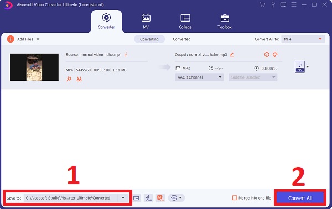
Task: Check Merge into one file
Action: tap(235, 198)
